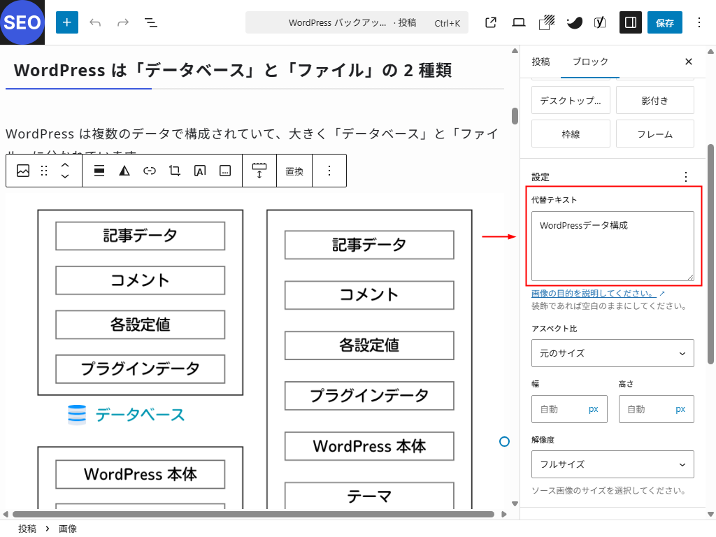This screenshot has height=537, width=716.
Task: Open the document overview list view
Action: [151, 22]
